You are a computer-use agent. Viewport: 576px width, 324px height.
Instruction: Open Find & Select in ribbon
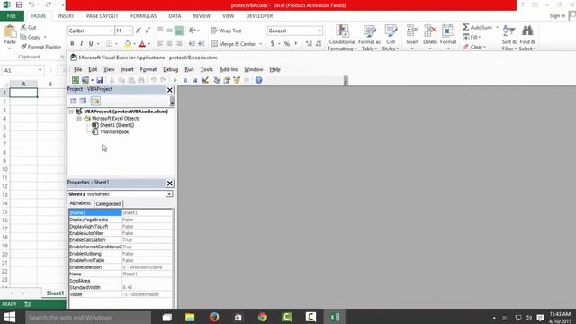point(527,38)
